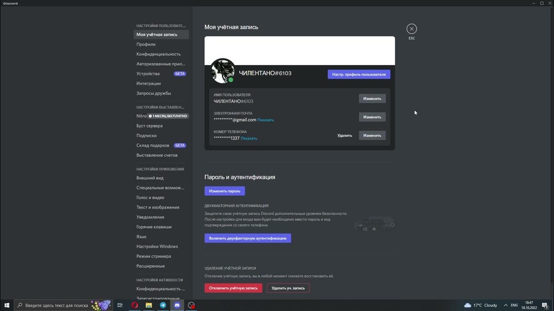Open Windows Start menu

coord(7,305)
